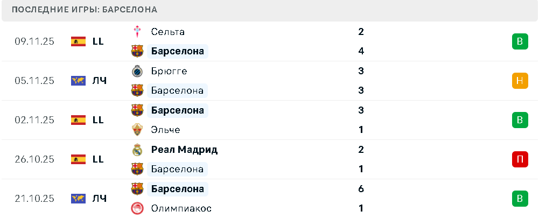Click the green win badge for 21.10.25
The width and height of the screenshot is (539, 218).
(519, 199)
